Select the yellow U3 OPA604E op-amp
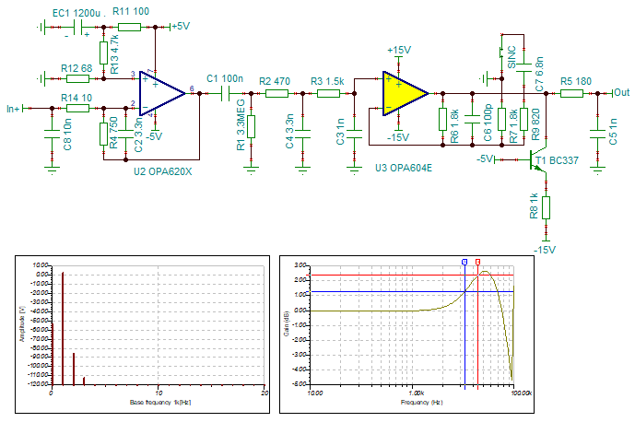 405,93
